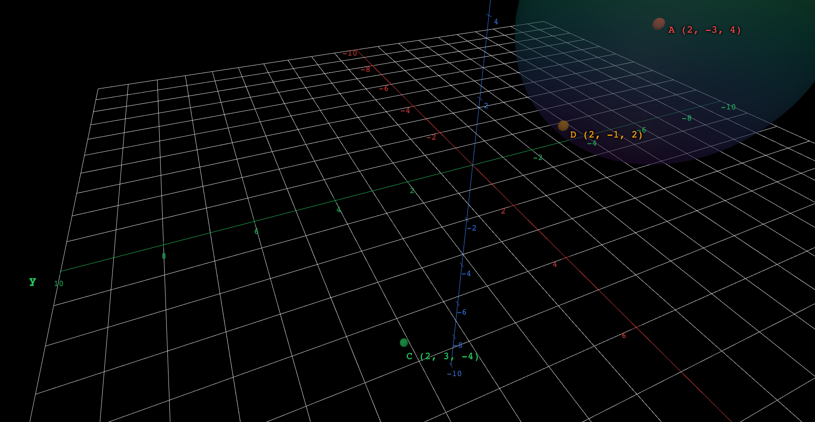This screenshot has height=422, width=815.
Task: Click the blue z-axis tick label -8
Action: pyautogui.click(x=458, y=346)
